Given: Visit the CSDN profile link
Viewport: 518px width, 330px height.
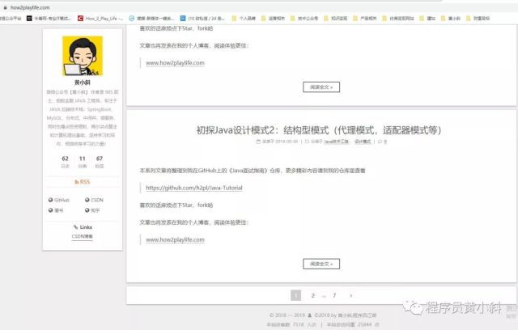Looking at the screenshot, I should 94,200.
